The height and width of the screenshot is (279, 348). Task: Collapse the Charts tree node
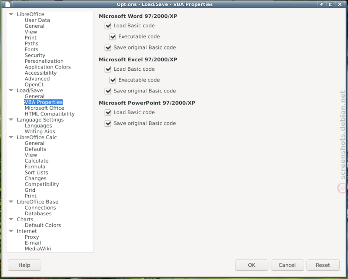point(11,219)
